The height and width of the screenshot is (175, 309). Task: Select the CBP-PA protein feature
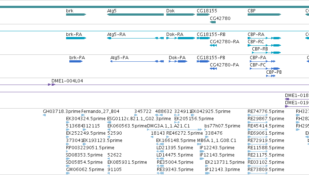pyautogui.click(x=263, y=61)
